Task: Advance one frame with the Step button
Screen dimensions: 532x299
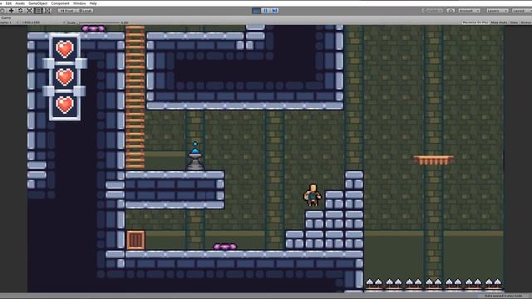Action: click(274, 11)
